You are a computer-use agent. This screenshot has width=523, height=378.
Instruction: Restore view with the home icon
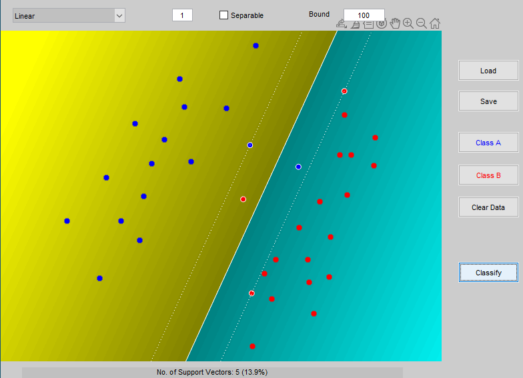pyautogui.click(x=435, y=23)
